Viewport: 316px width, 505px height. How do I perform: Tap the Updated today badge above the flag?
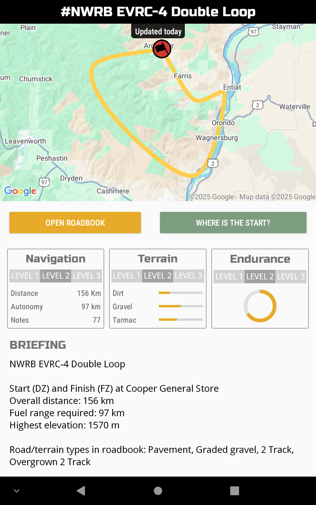click(x=158, y=31)
